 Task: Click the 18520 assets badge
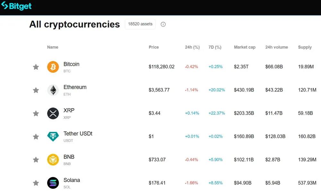click(140, 24)
